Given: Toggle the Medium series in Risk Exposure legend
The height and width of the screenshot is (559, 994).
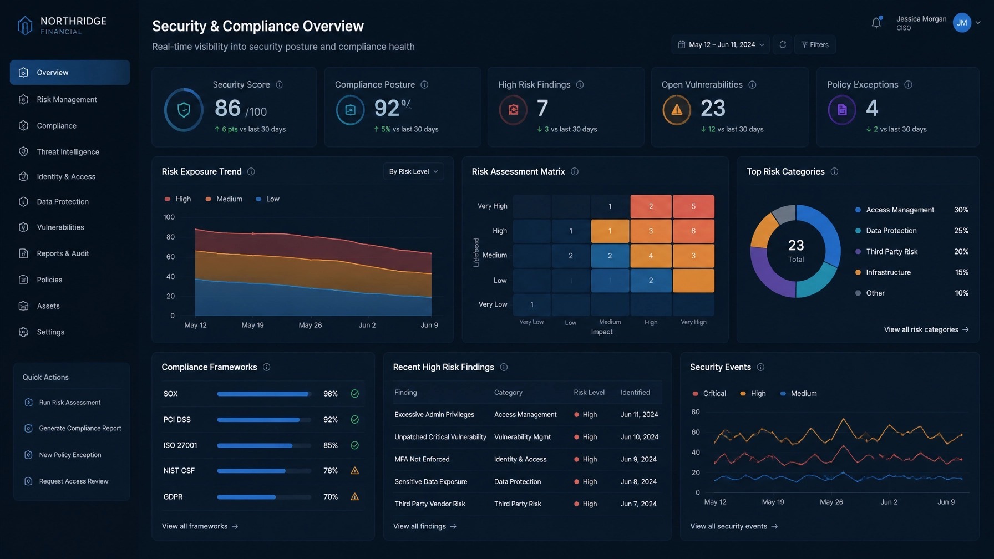Looking at the screenshot, I should tap(224, 199).
